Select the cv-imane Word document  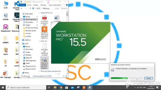point(57,18)
